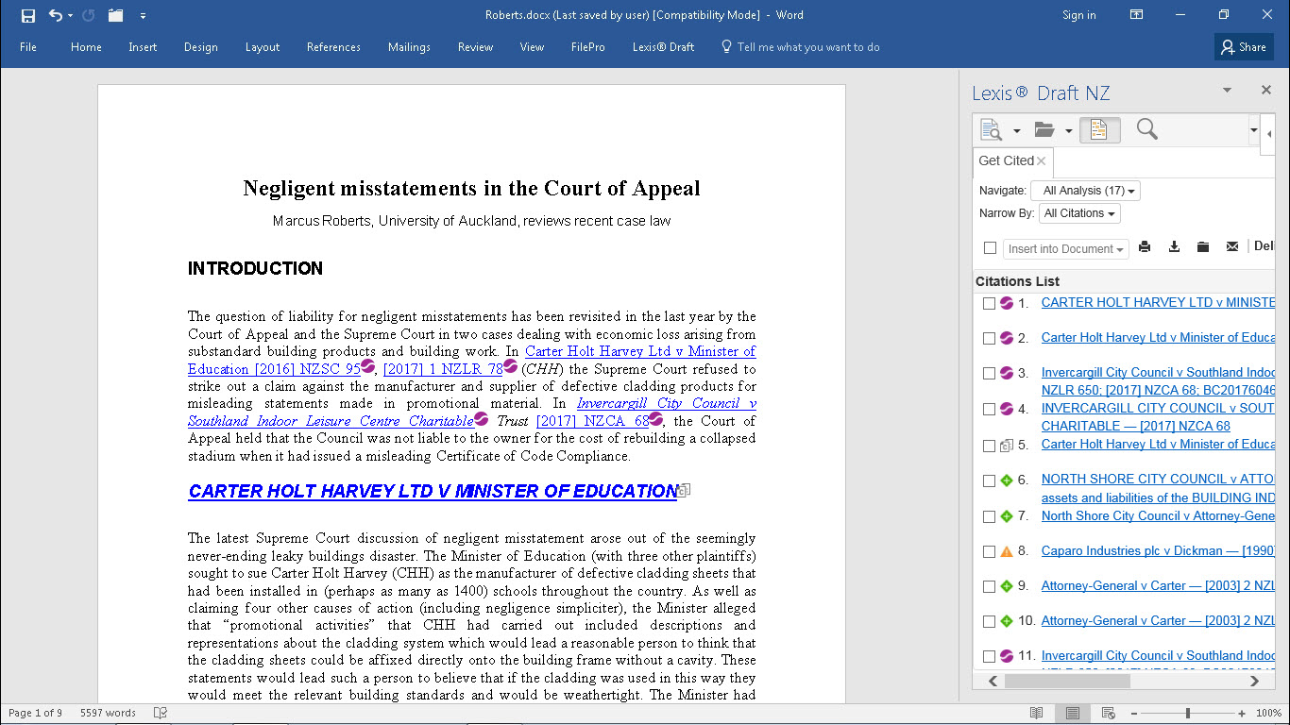
Task: Switch to Read Mode view icon
Action: point(1036,713)
